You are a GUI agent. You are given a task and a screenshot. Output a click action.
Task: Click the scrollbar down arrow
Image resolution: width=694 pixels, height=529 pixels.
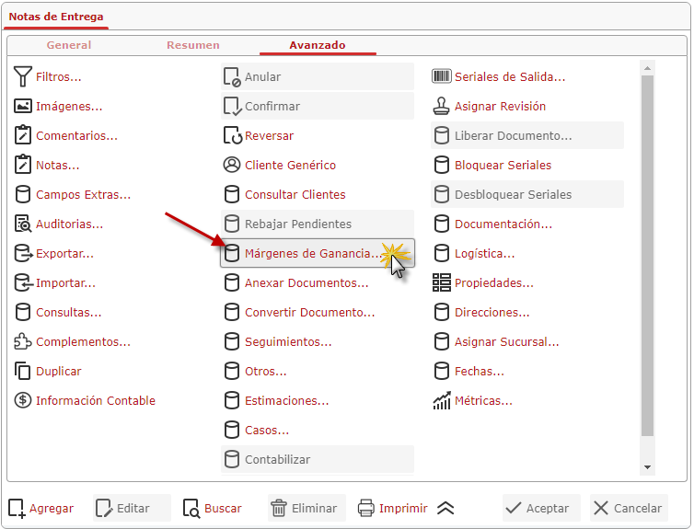pyautogui.click(x=647, y=467)
